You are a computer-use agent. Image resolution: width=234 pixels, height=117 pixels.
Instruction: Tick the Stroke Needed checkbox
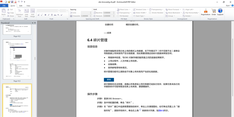pos(150,13)
